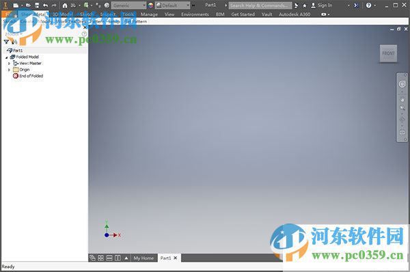This screenshot has width=410, height=272.
Task: Click the Help question mark icon
Action: (x=368, y=5)
